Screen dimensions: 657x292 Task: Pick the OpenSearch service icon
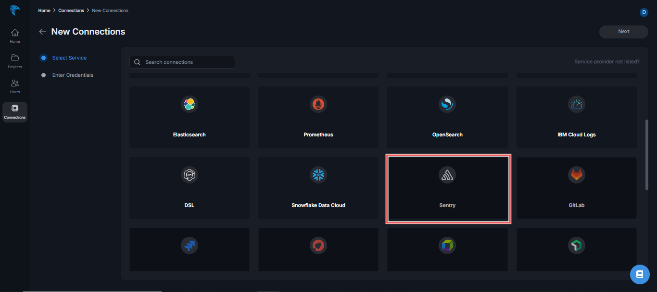pos(447,104)
